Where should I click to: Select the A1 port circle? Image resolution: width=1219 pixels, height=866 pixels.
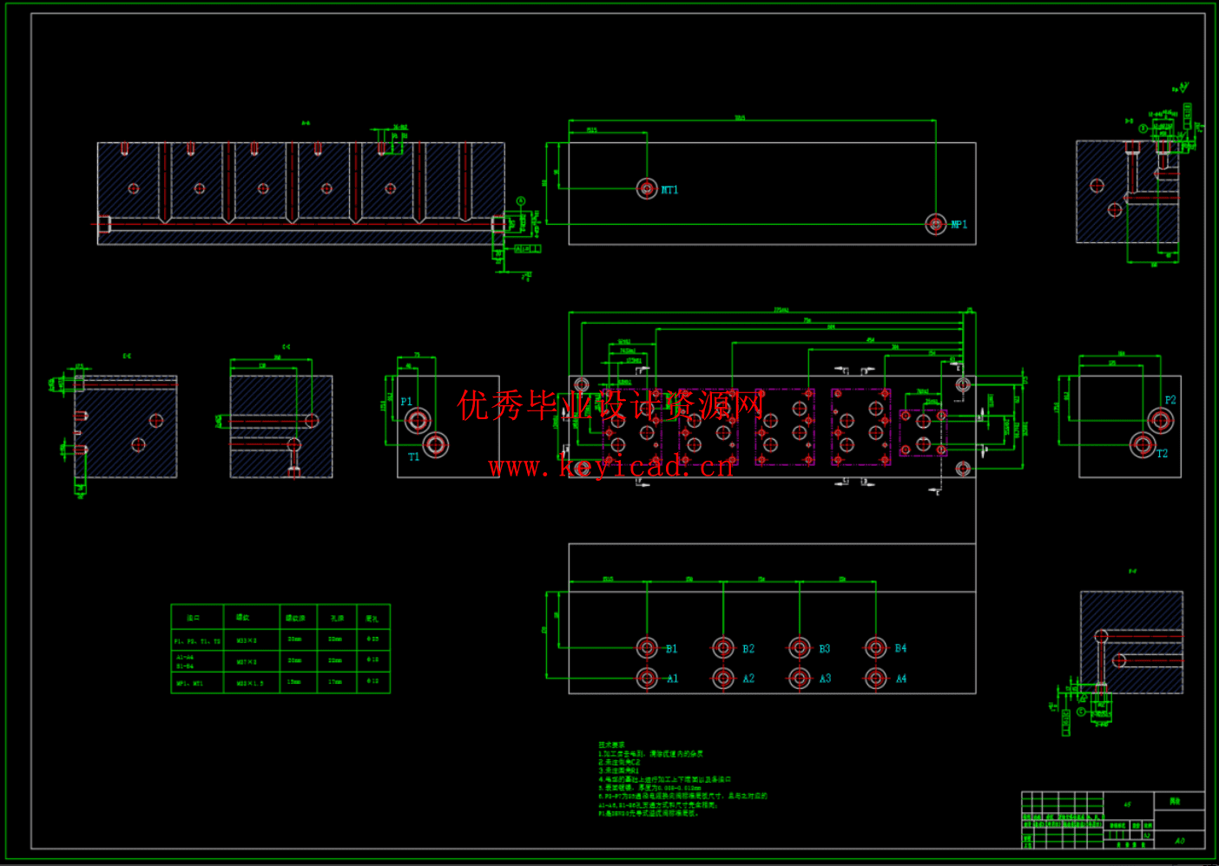[x=647, y=678]
